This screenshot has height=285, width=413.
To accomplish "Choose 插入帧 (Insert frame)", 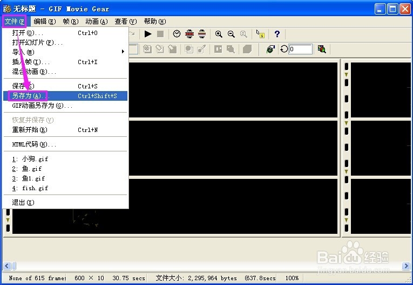I will tap(65, 62).
